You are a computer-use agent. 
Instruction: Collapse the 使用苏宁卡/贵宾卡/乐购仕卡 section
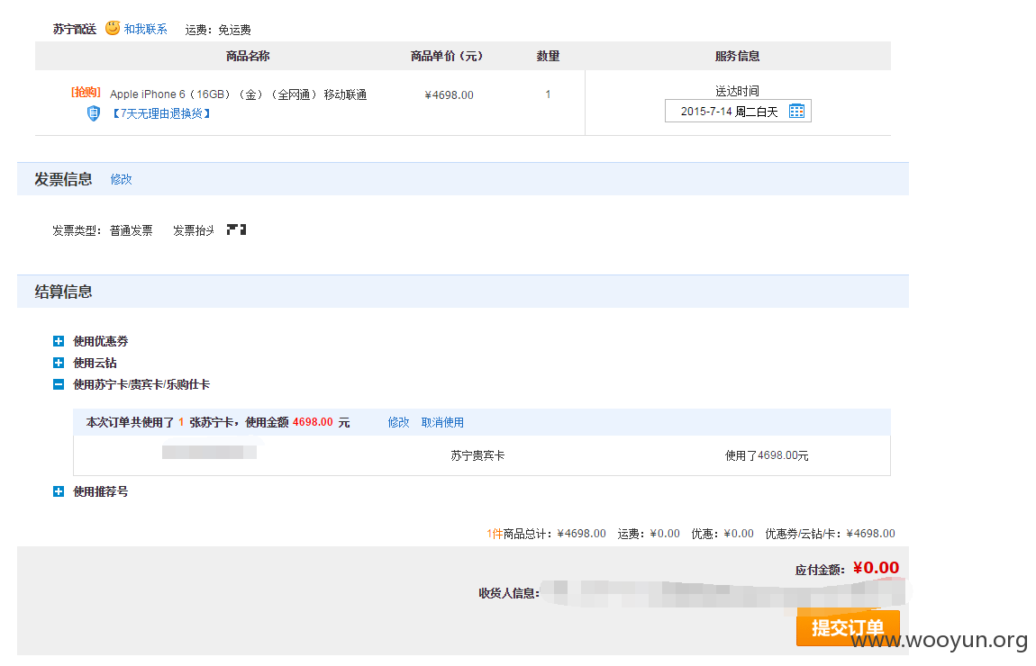pos(59,384)
